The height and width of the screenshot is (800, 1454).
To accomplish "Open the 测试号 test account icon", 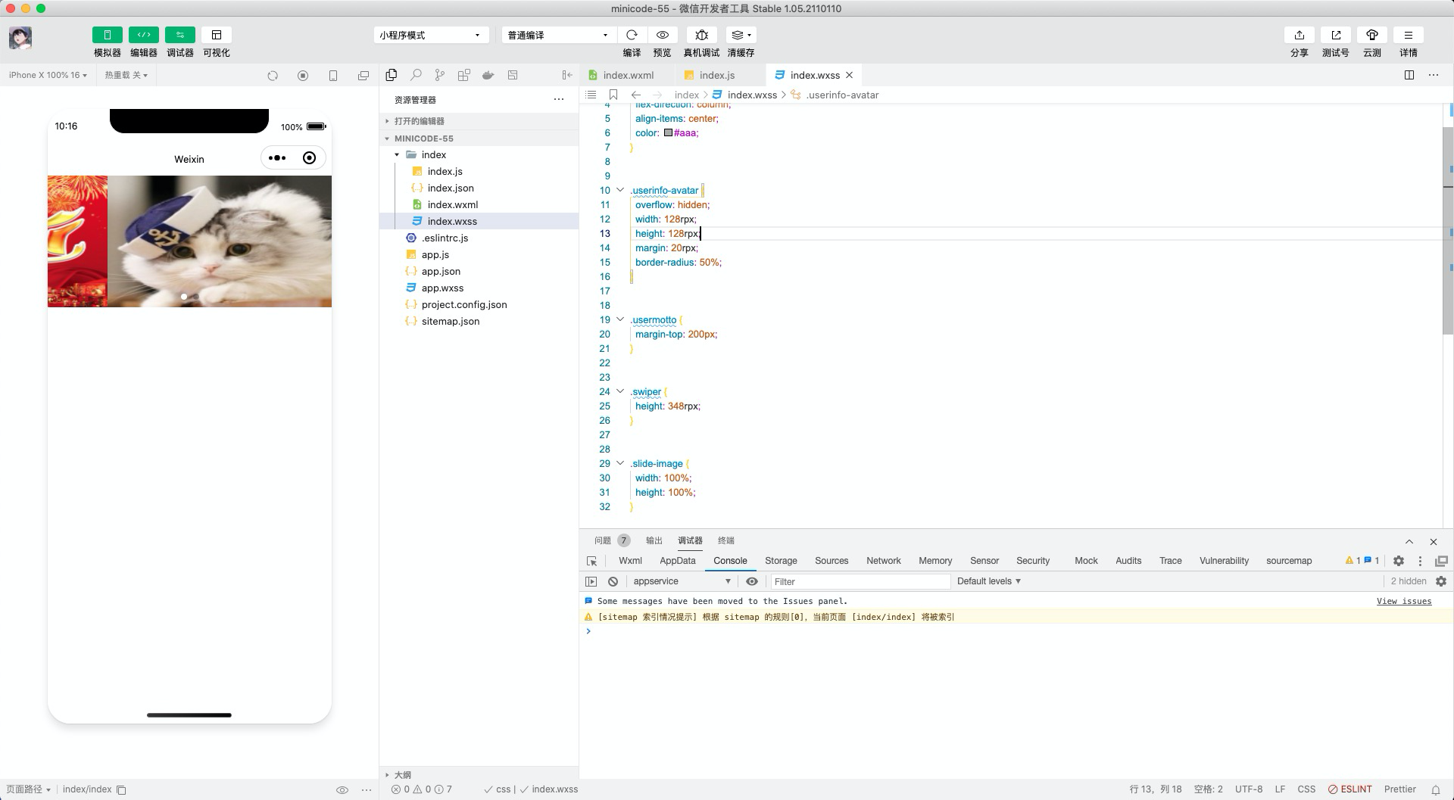I will tap(1335, 35).
